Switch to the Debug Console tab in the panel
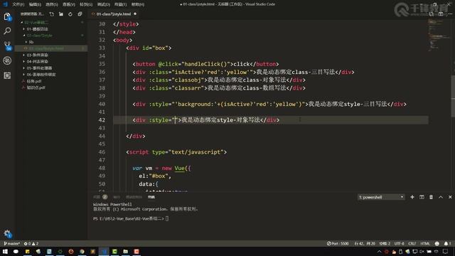Image resolution: width=455 pixels, height=256 pixels. (134, 197)
